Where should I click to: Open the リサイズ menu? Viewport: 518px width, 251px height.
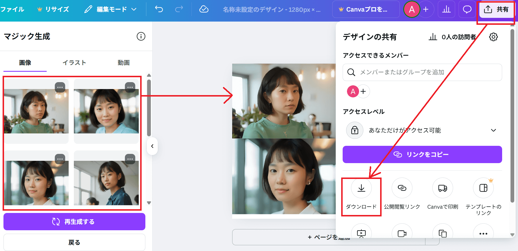point(53,9)
